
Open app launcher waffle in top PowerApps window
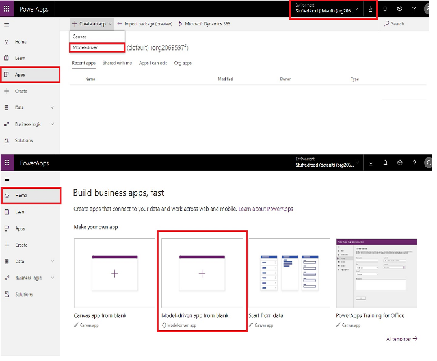point(7,9)
